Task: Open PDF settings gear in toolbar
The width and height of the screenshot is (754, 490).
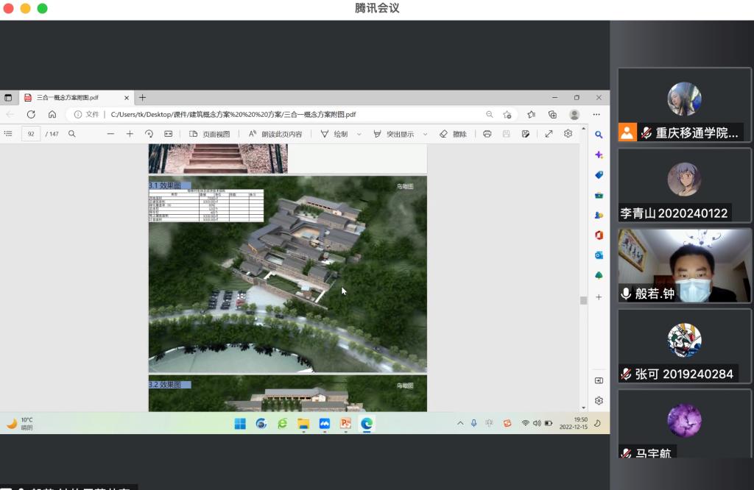Action: 568,134
